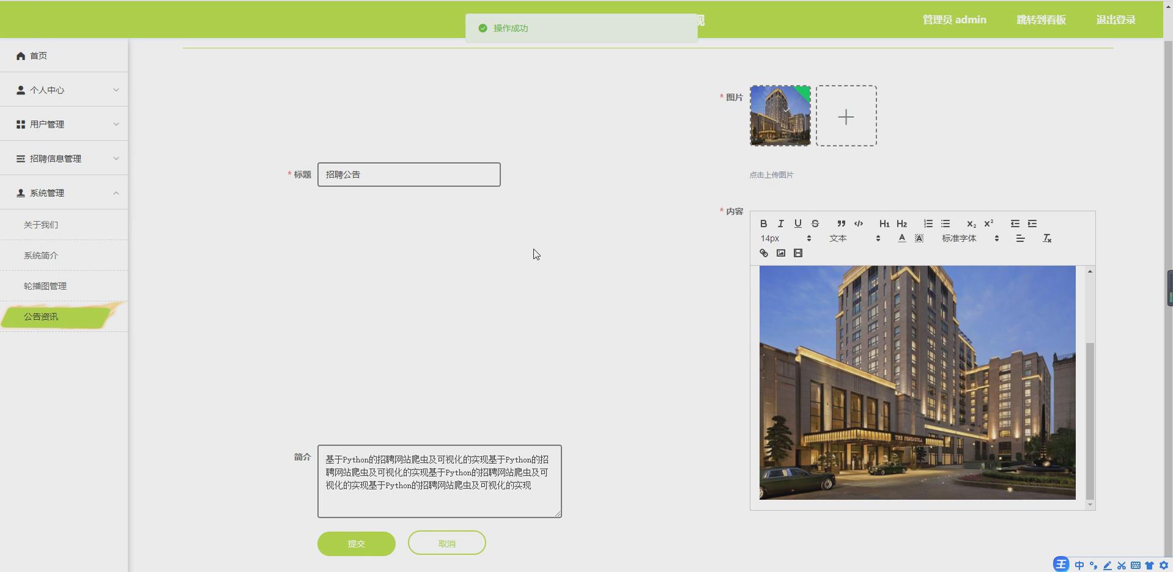The height and width of the screenshot is (572, 1173).
Task: Toggle input method punctuation mode
Action: pos(1093,565)
